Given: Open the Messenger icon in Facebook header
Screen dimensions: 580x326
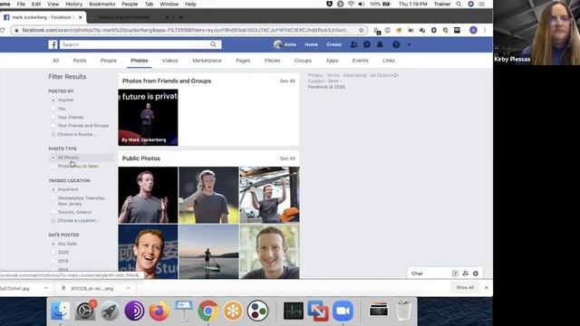Looking at the screenshot, I should 366,44.
